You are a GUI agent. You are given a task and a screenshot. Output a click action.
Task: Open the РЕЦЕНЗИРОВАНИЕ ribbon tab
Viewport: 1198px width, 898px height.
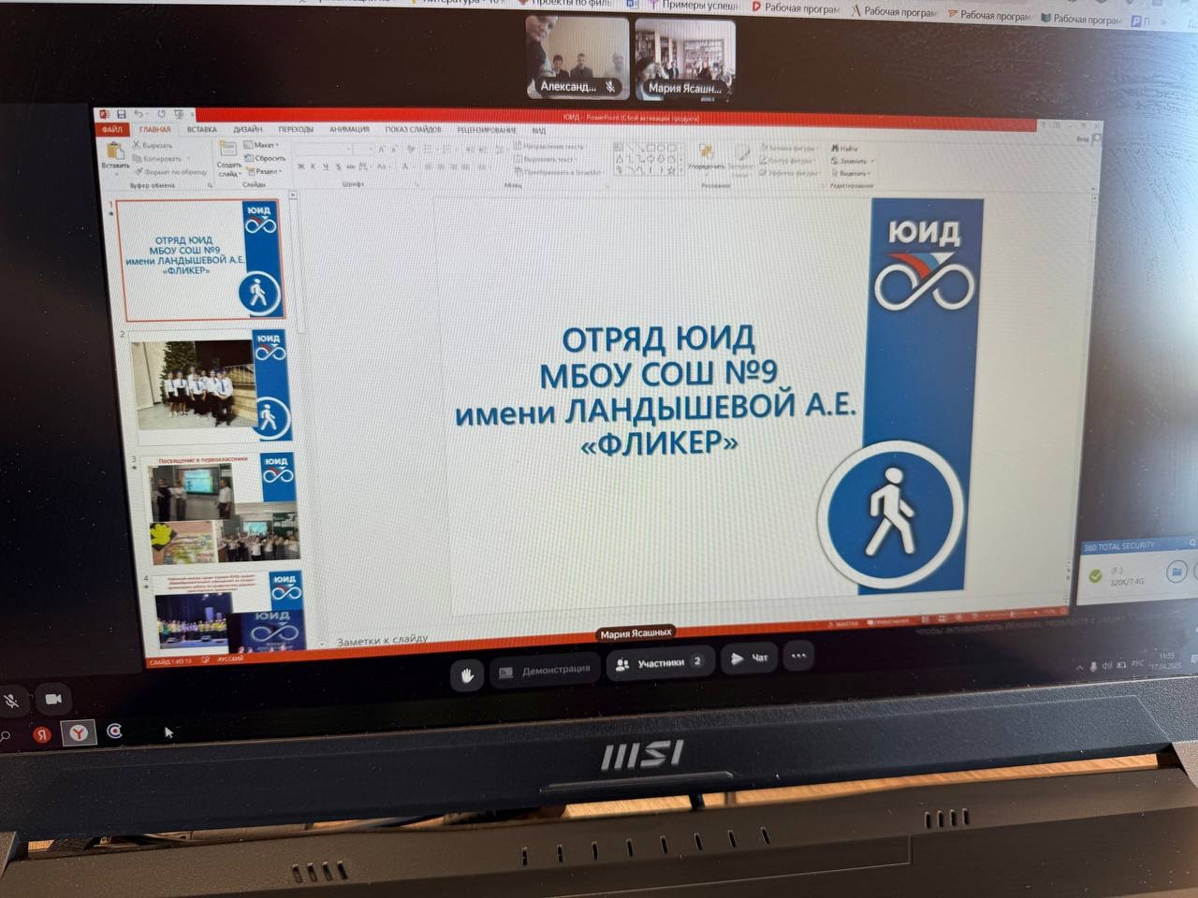coord(487,130)
